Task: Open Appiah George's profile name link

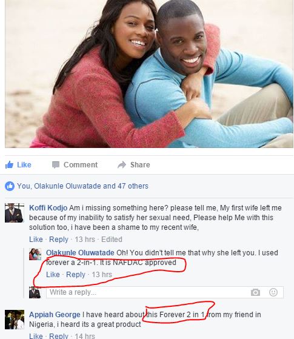Action: click(55, 315)
